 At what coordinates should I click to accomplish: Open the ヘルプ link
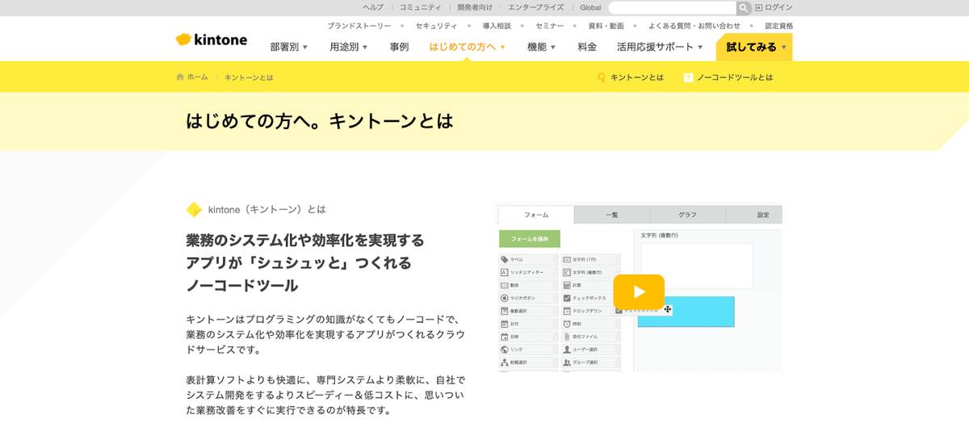tap(373, 7)
